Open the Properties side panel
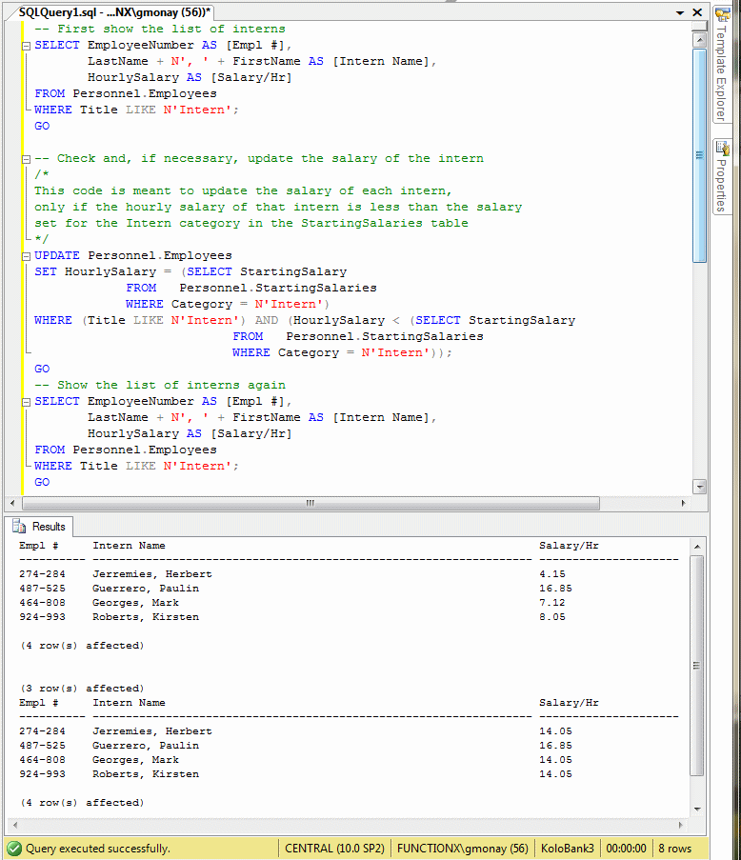The image size is (741, 860). click(x=722, y=176)
